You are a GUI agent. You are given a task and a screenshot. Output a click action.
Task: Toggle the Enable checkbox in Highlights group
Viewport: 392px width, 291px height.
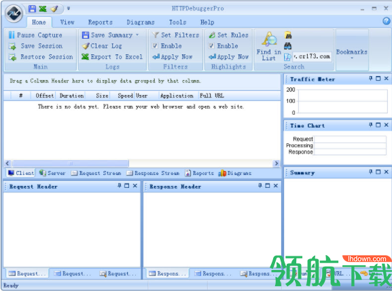coord(211,45)
